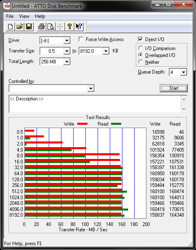Click description scrollbar down arrow
The width and height of the screenshot is (196, 250).
tap(184, 109)
